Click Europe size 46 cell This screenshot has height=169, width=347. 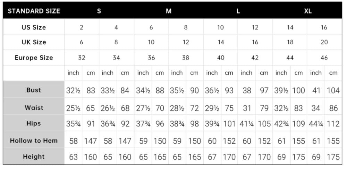324,58
